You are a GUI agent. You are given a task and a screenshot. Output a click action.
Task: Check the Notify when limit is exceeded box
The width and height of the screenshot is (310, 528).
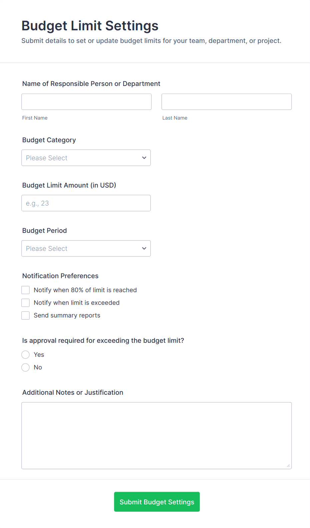pos(26,303)
